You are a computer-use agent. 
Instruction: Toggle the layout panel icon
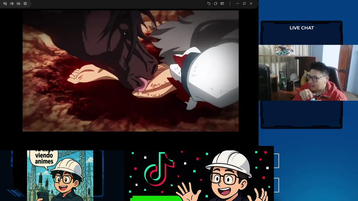pyautogui.click(x=222, y=4)
